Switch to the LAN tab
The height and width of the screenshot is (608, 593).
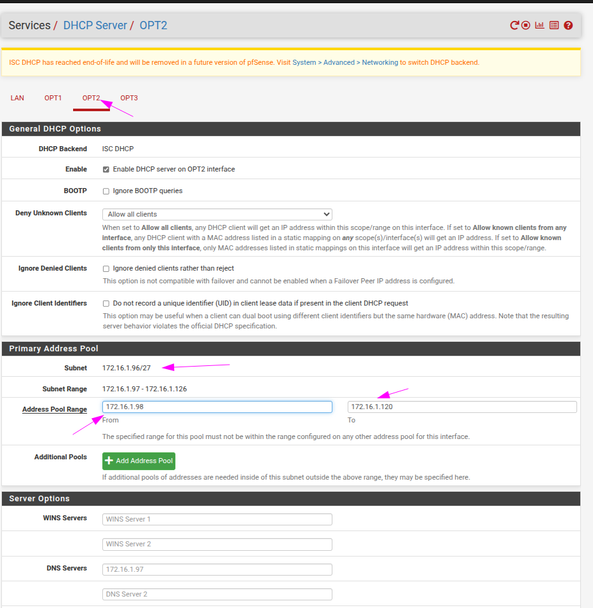[x=17, y=98]
